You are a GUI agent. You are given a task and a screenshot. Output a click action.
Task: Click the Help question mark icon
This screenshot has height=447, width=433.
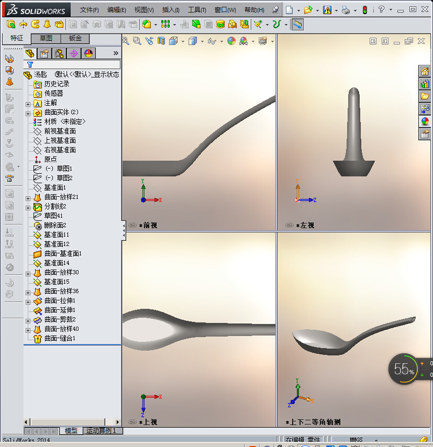coord(381,10)
